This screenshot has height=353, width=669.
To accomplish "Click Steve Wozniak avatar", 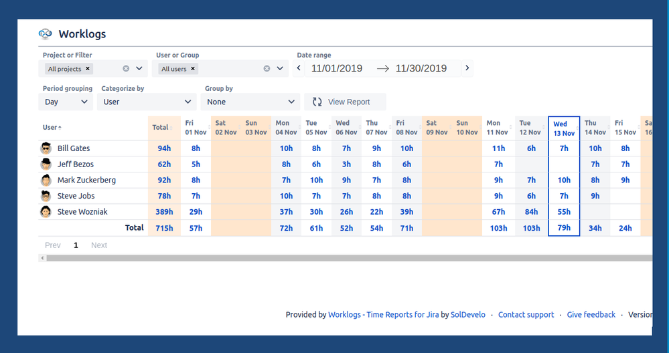I will point(46,212).
